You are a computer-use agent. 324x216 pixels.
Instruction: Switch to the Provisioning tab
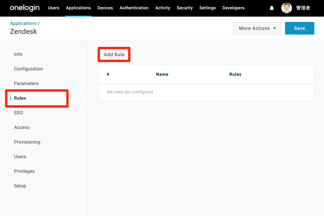point(27,142)
